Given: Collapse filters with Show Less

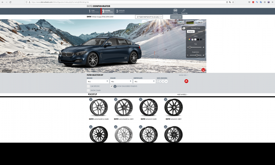Looking at the screenshot, I should 184,75.
